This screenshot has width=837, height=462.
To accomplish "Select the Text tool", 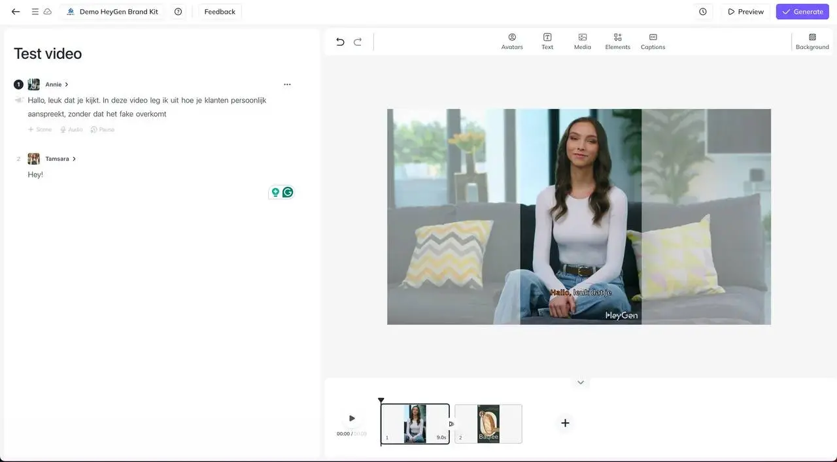I will (x=547, y=42).
